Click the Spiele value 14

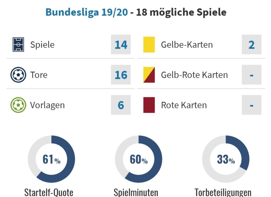point(121,45)
